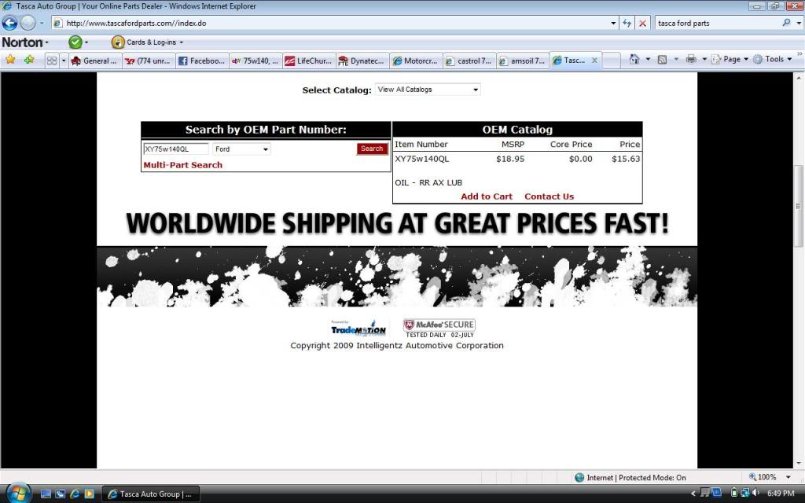Click the Print icon

[x=691, y=59]
